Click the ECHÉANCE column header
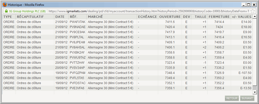The width and height of the screenshot is (259, 104). pos(147,17)
